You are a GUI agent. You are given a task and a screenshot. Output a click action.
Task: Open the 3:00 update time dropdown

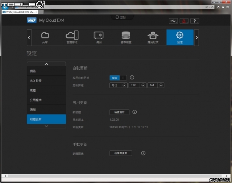[x=137, y=85]
